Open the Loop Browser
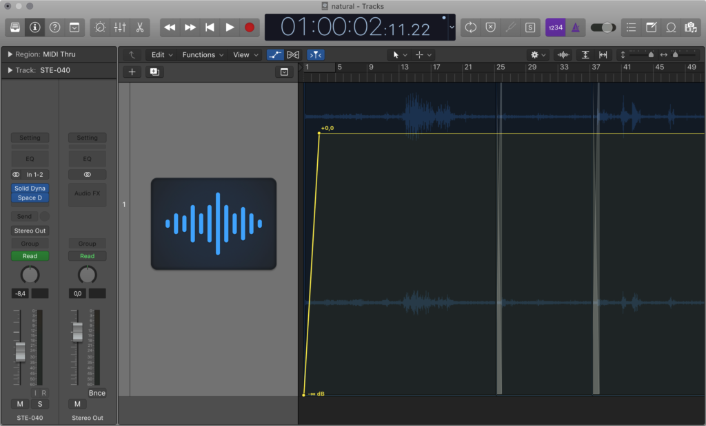 670,28
